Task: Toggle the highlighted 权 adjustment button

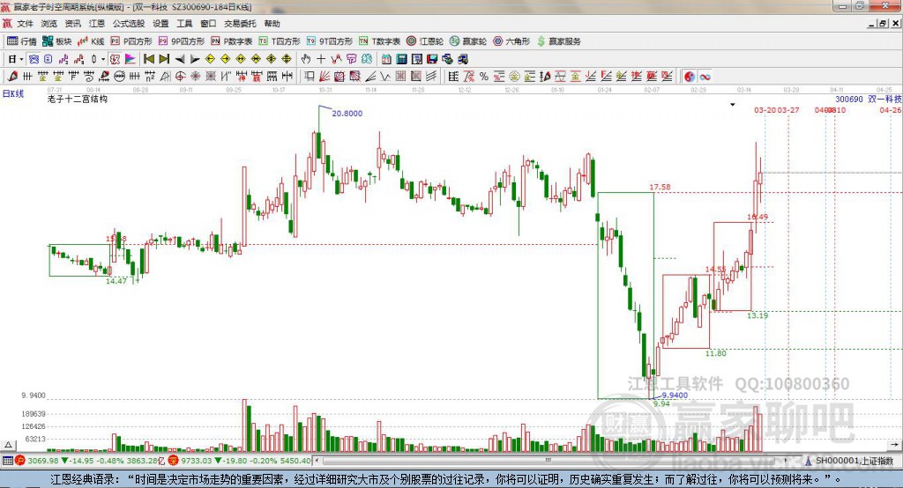Action: [x=116, y=59]
